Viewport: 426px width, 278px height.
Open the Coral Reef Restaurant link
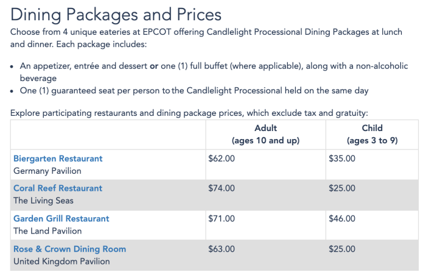58,188
